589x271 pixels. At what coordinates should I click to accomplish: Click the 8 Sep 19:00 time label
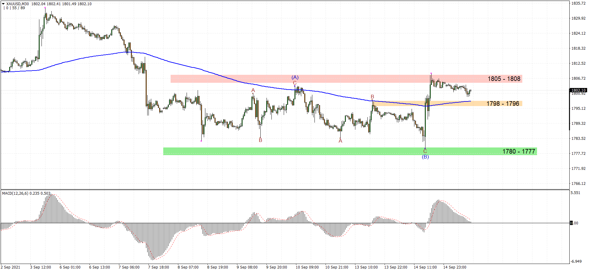point(218,267)
